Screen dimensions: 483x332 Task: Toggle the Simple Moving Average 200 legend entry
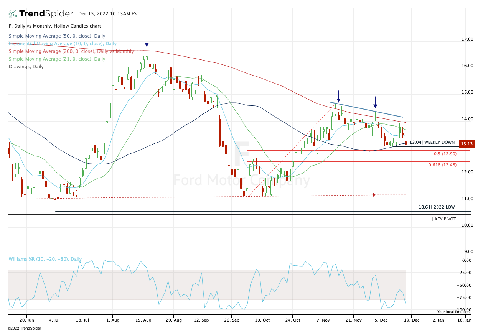pos(71,51)
